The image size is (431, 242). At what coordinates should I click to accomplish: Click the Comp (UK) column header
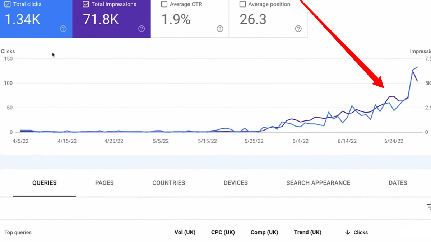pyautogui.click(x=264, y=232)
